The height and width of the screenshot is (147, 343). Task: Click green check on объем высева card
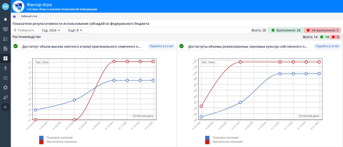point(15,46)
